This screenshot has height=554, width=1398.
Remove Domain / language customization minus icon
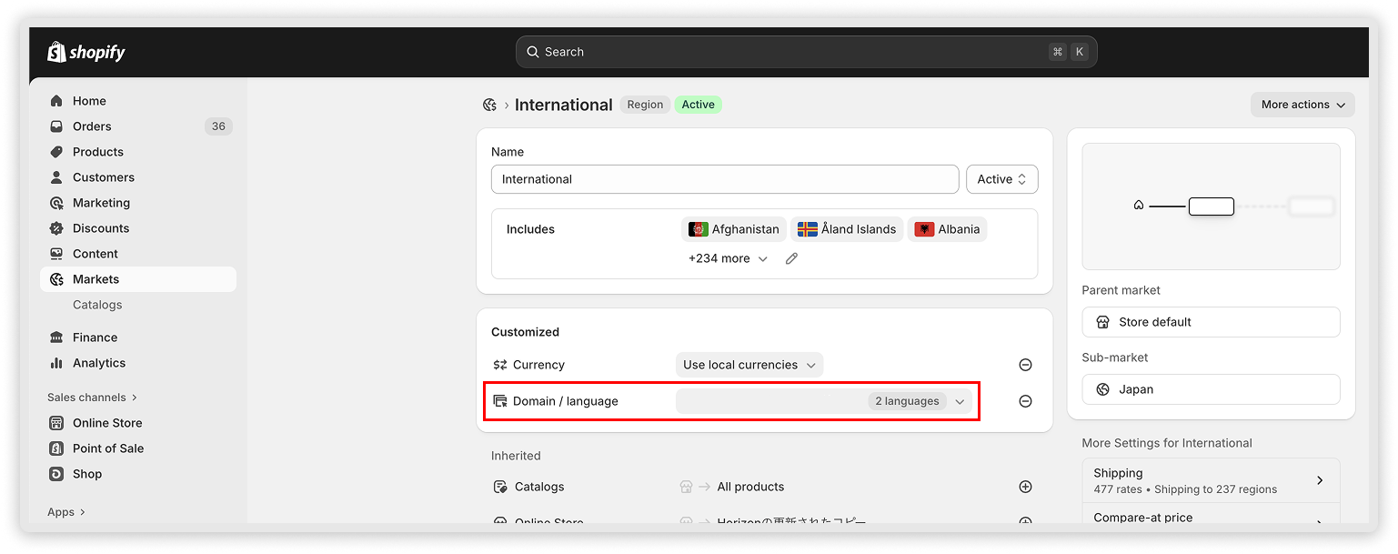(1025, 401)
